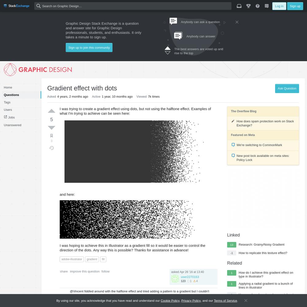Open the Graphic Design site logo
This screenshot has height=307, width=307.
tap(38, 69)
